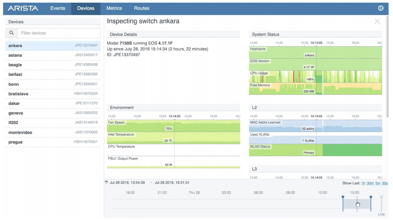Click the page vertical scrollbar
Screen dimensions: 393x220
click(x=387, y=67)
